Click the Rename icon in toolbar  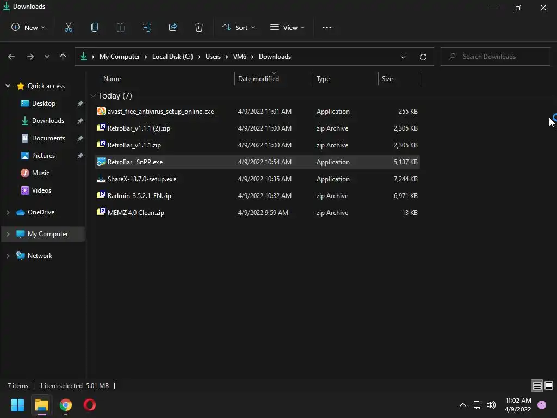pyautogui.click(x=147, y=27)
